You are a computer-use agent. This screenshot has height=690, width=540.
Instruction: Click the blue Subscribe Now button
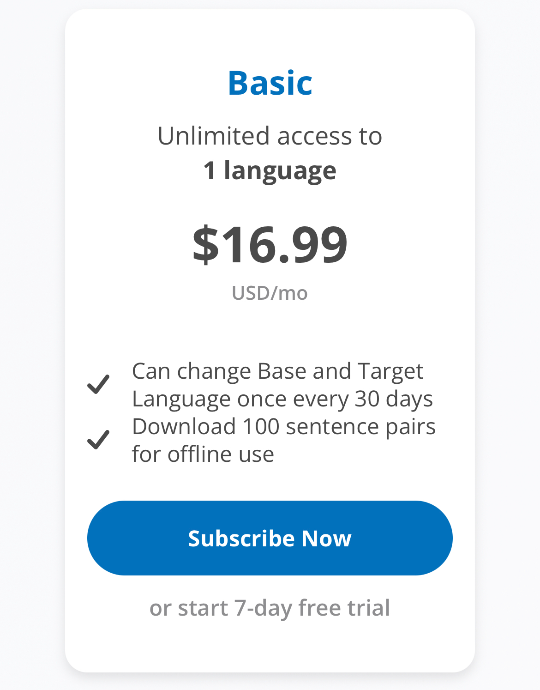click(x=270, y=538)
